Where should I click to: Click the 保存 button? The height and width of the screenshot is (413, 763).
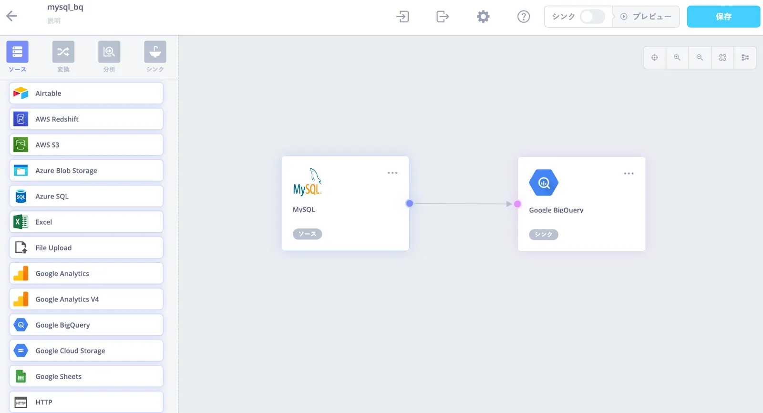point(723,17)
